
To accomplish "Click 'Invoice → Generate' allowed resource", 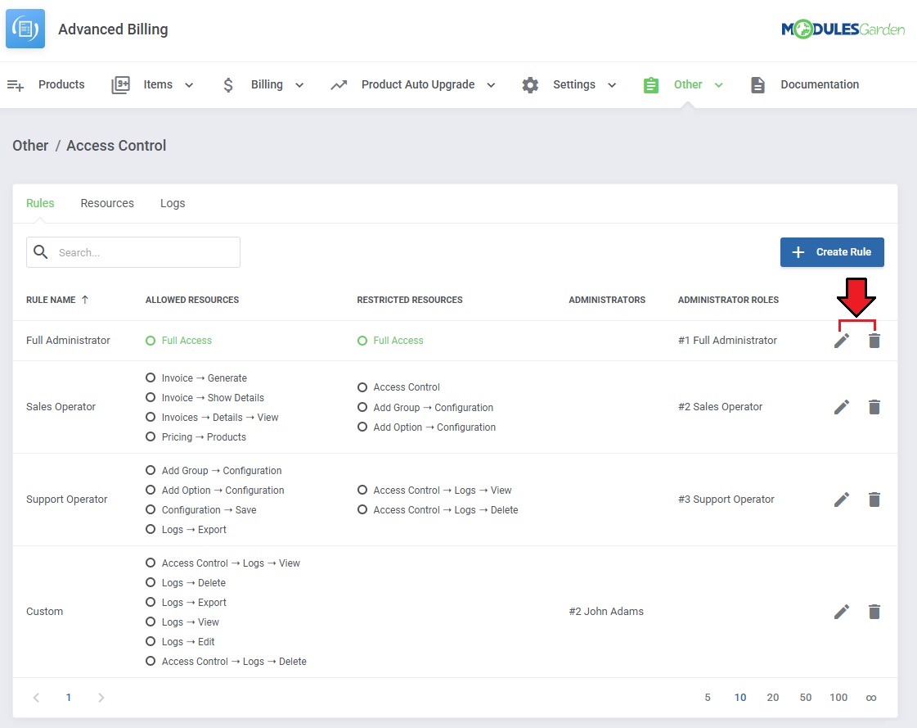I will pos(205,378).
